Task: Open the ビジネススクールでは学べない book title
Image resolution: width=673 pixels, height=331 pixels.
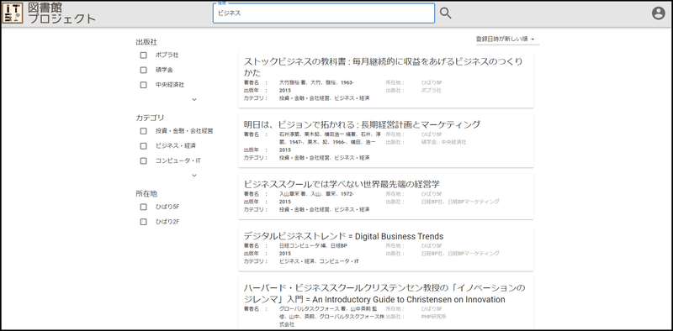Action: coord(342,184)
